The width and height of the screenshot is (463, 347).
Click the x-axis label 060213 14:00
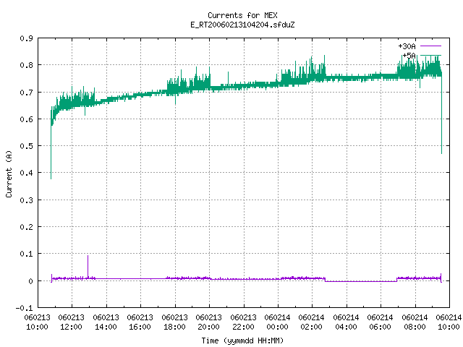[106, 322]
